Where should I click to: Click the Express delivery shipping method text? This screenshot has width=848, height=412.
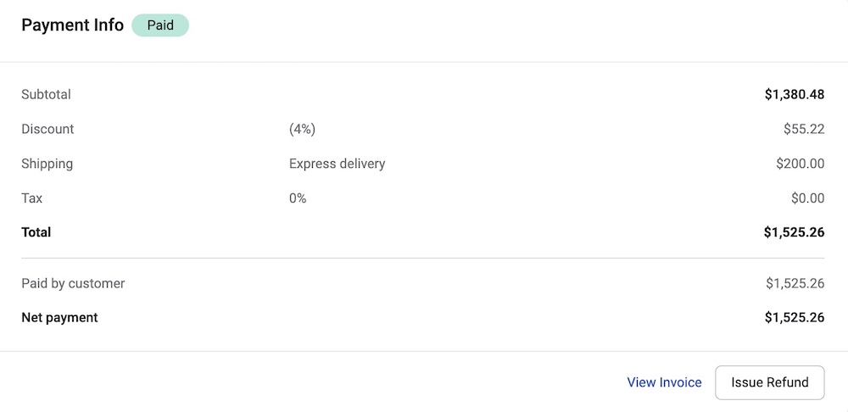click(x=337, y=164)
